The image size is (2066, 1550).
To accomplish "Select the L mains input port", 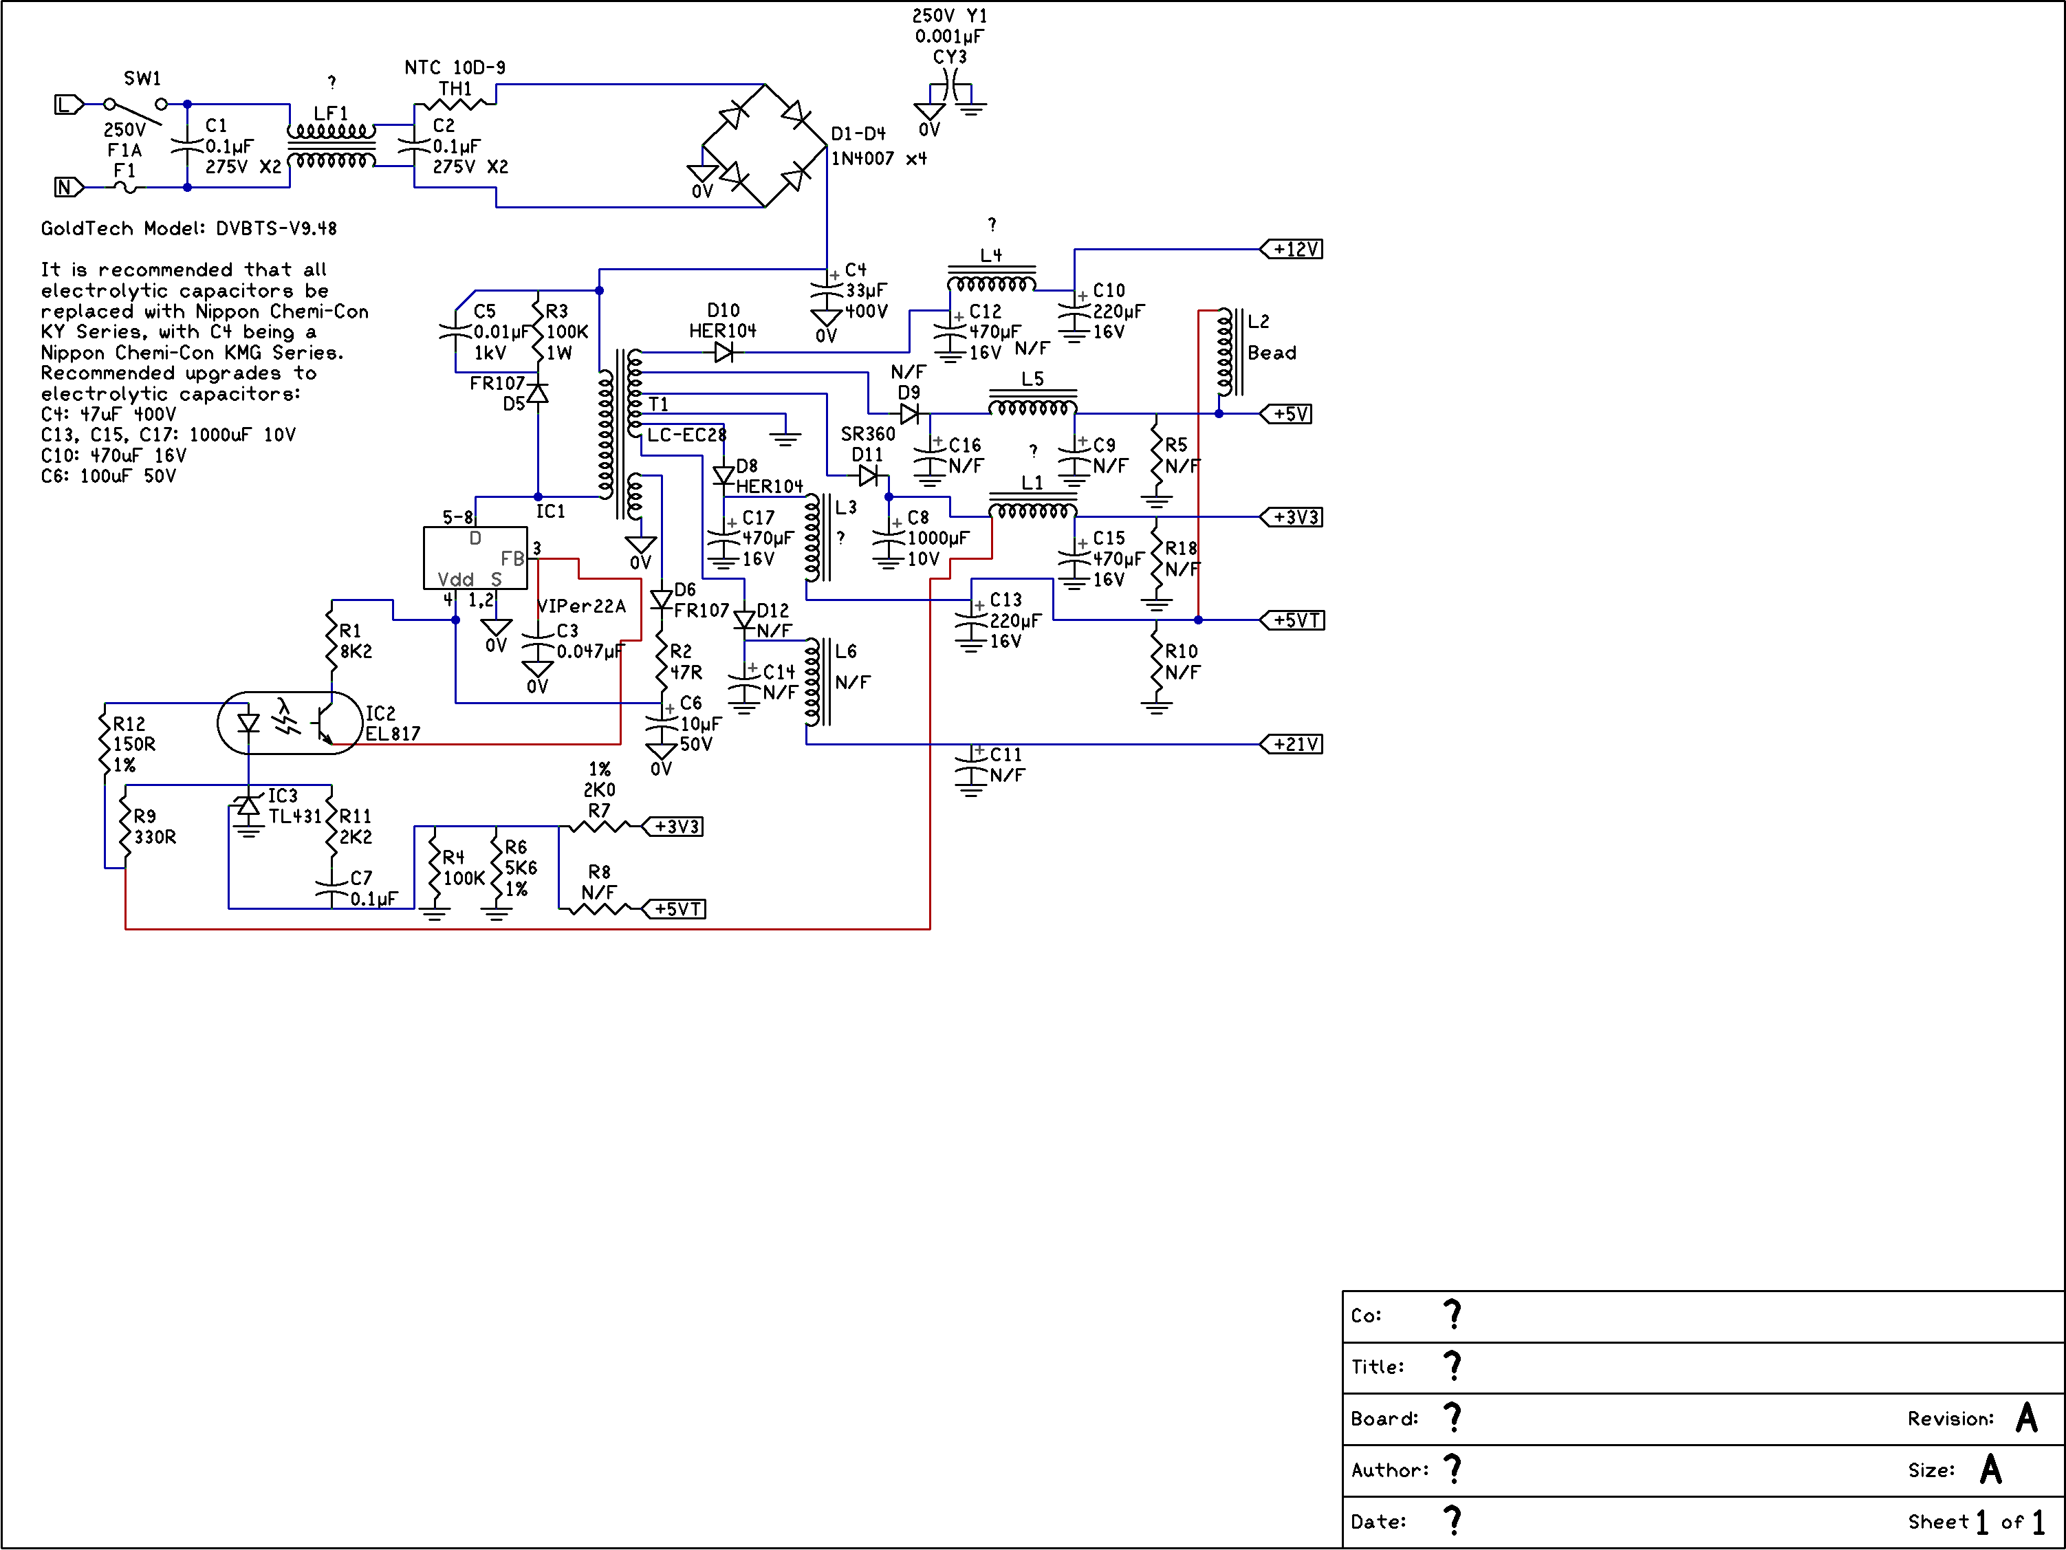I will pos(69,105).
